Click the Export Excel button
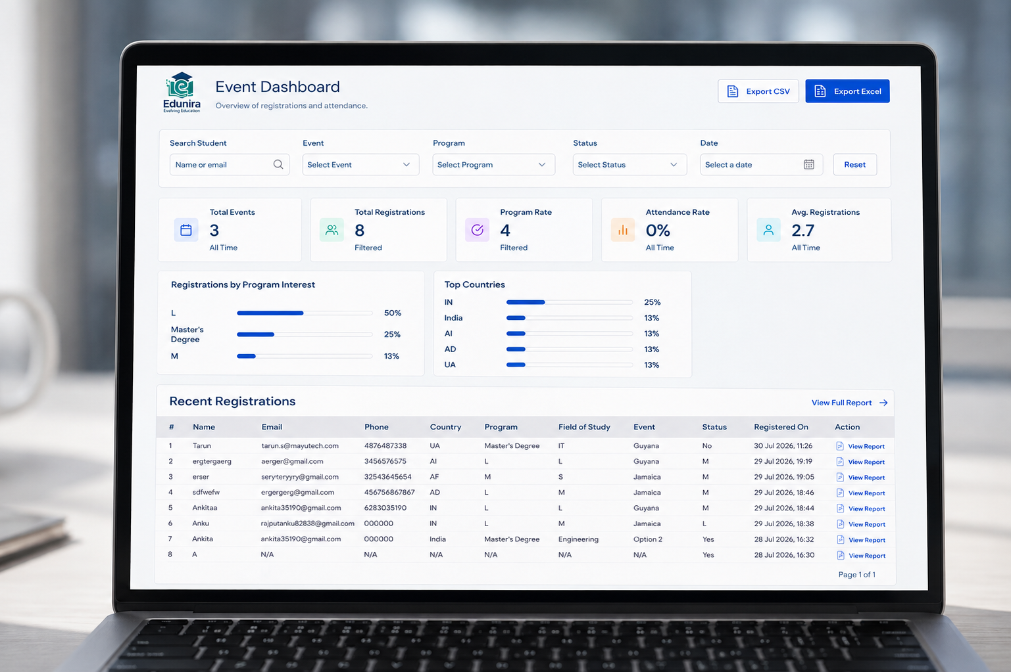Image resolution: width=1011 pixels, height=672 pixels. click(847, 91)
